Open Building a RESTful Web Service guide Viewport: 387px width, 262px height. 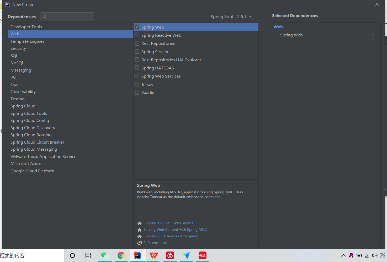168,223
